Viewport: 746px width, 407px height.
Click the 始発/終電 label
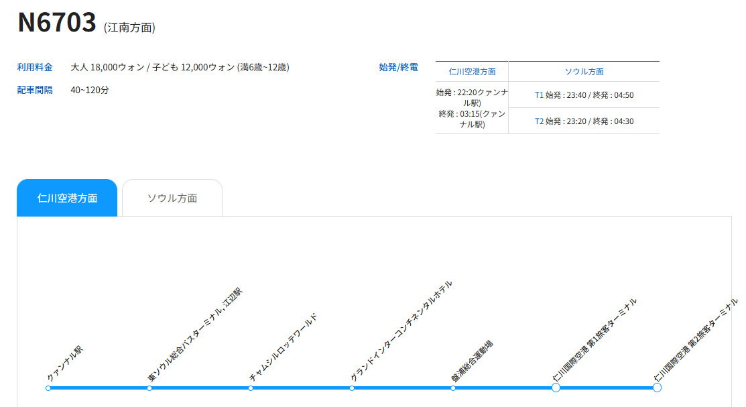tap(398, 67)
